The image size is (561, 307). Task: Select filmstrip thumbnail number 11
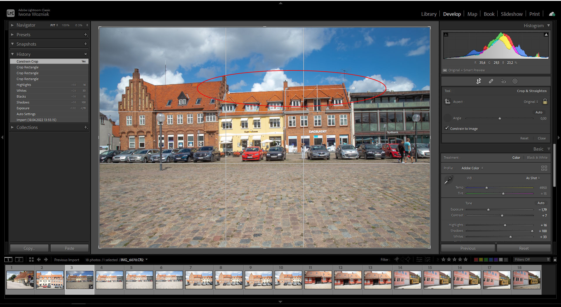point(318,280)
